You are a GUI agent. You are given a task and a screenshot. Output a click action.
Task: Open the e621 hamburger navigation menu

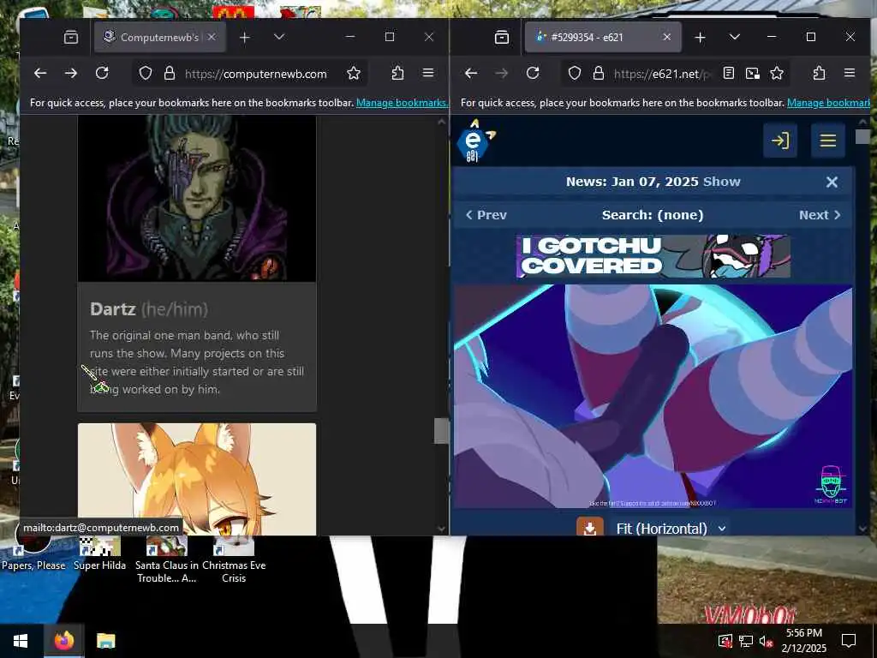[828, 141]
